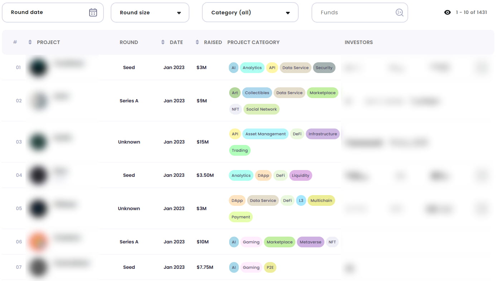The width and height of the screenshot is (497, 281).
Task: Open the project thumbnail in row 06
Action: click(38, 242)
